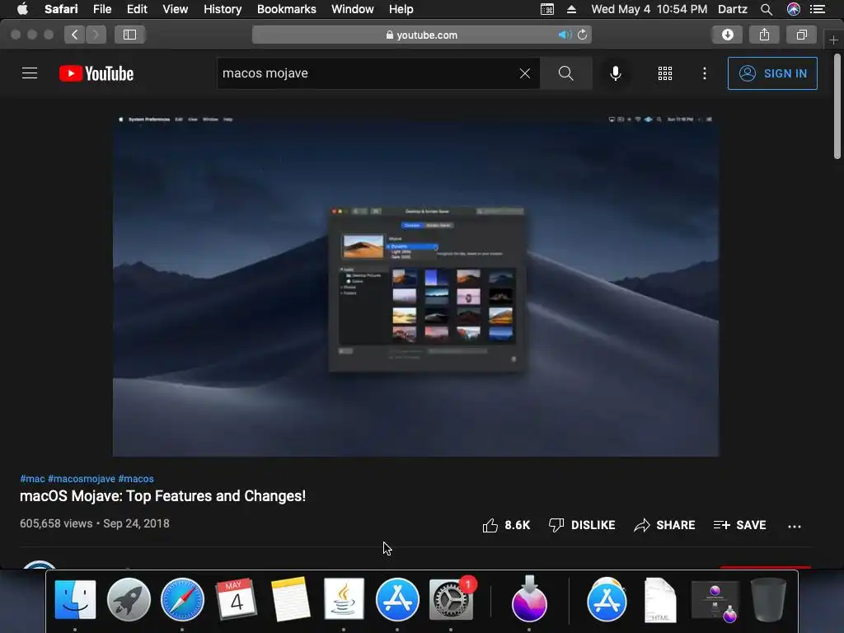Reload the page in Safari
This screenshot has height=633, width=844.
583,35
